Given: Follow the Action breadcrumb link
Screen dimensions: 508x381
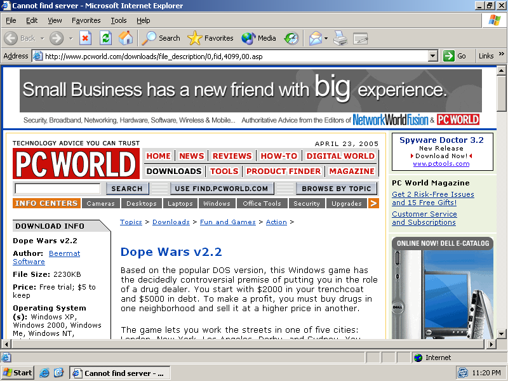Looking at the screenshot, I should (276, 222).
